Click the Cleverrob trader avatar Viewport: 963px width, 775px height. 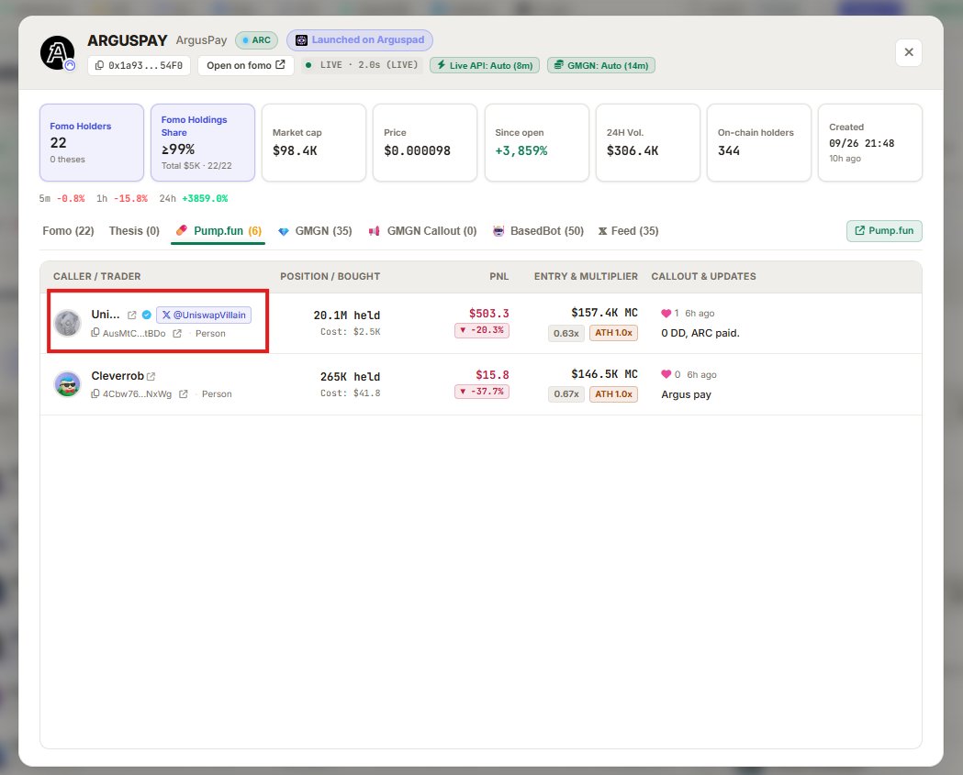[68, 384]
